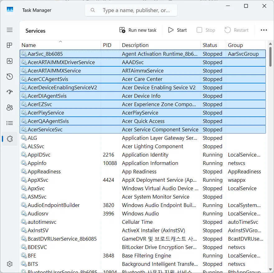Click the Run new task icon
Screen dimensions: 274x273
[122, 30]
